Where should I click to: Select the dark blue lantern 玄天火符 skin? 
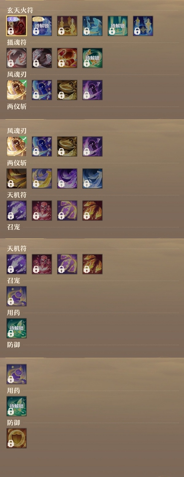pyautogui.click(x=143, y=26)
